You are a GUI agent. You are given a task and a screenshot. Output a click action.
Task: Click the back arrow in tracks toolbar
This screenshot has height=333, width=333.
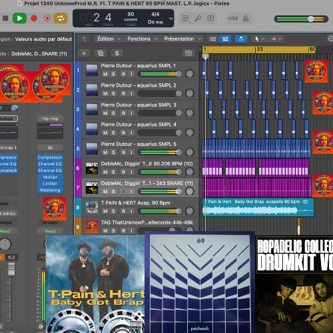tap(84, 39)
